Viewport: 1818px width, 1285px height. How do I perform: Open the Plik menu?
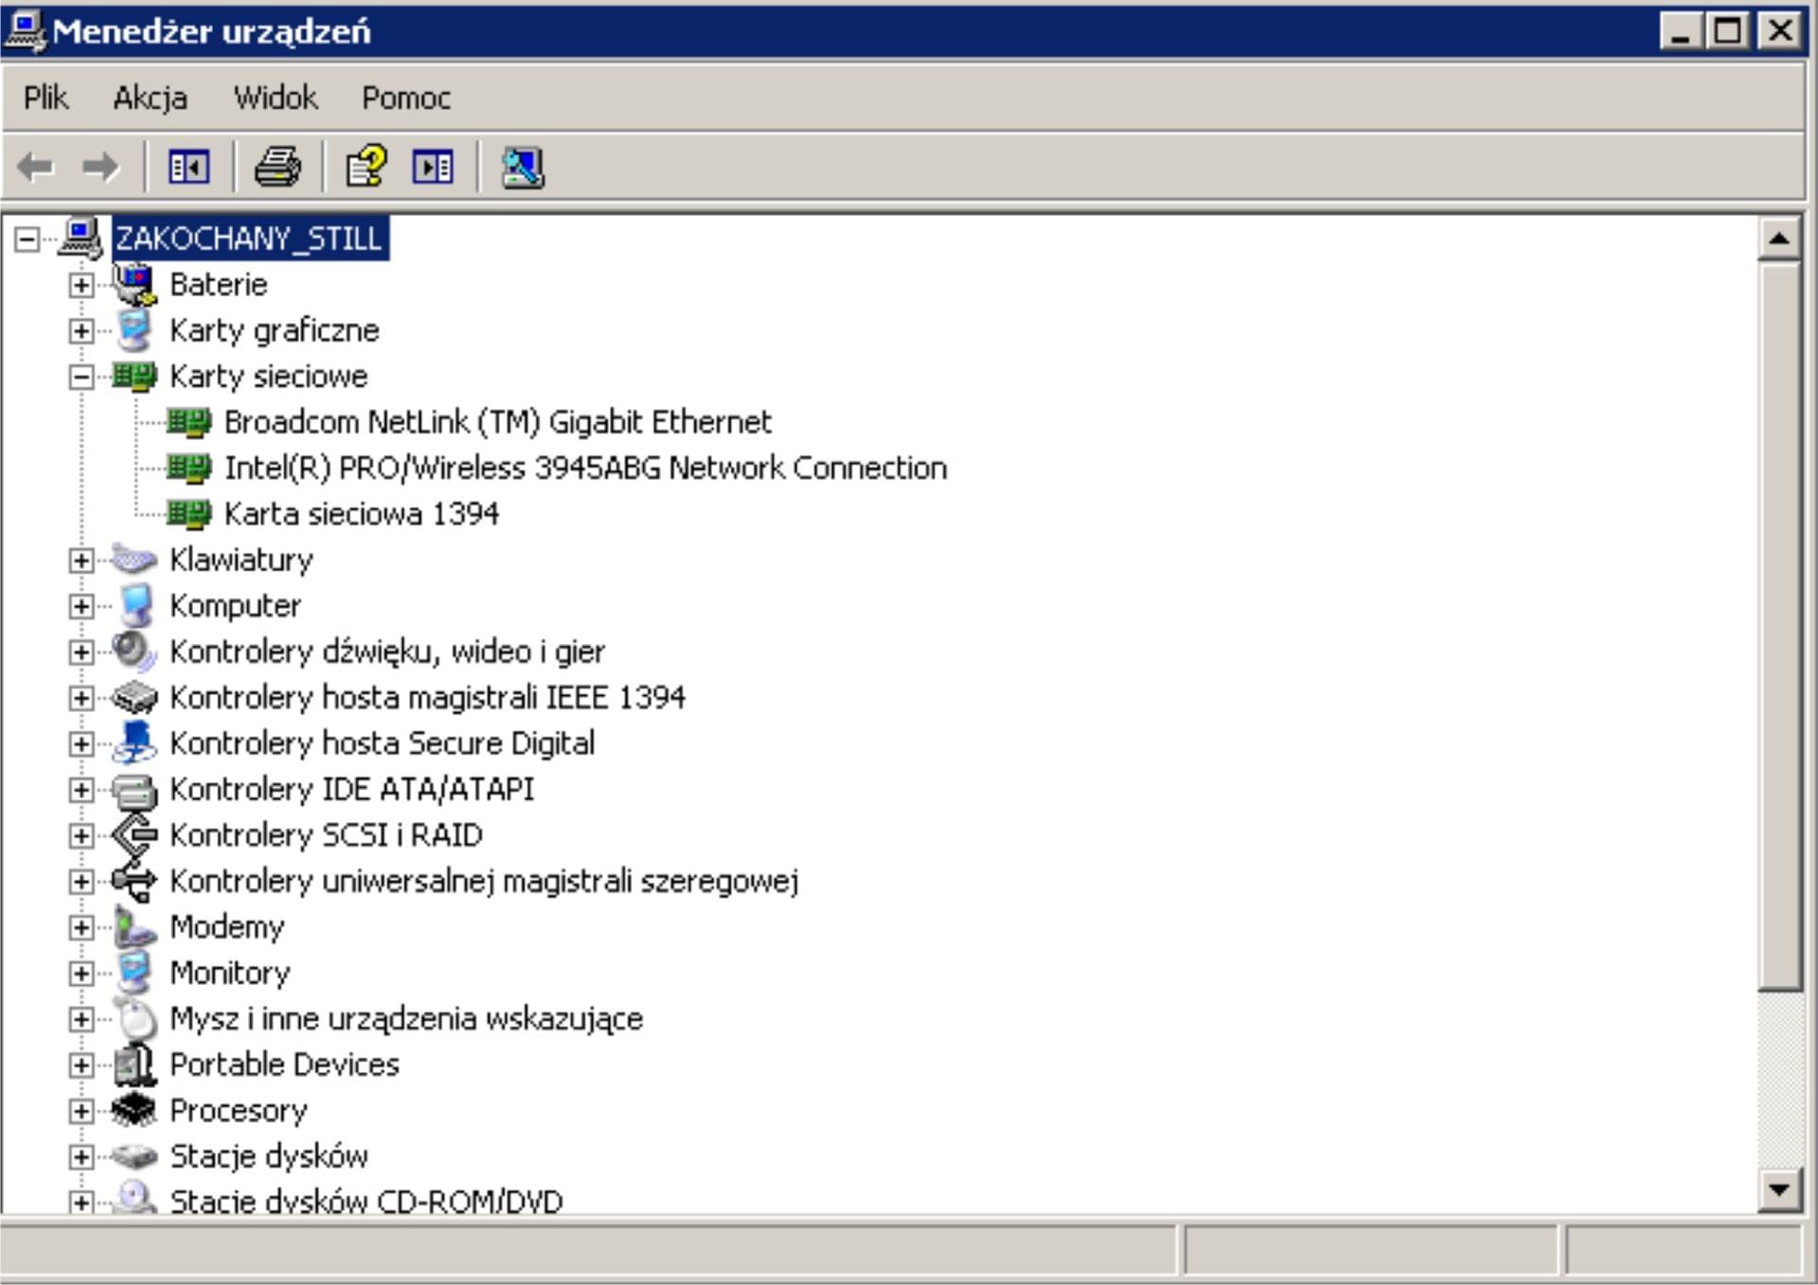coord(45,98)
